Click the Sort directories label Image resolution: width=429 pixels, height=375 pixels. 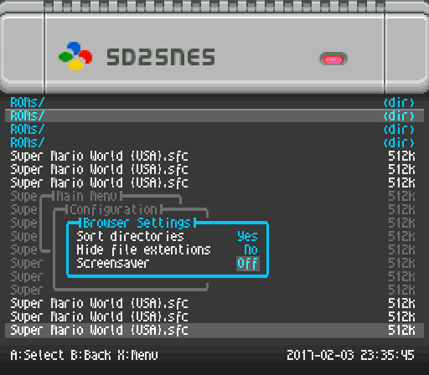click(x=130, y=236)
